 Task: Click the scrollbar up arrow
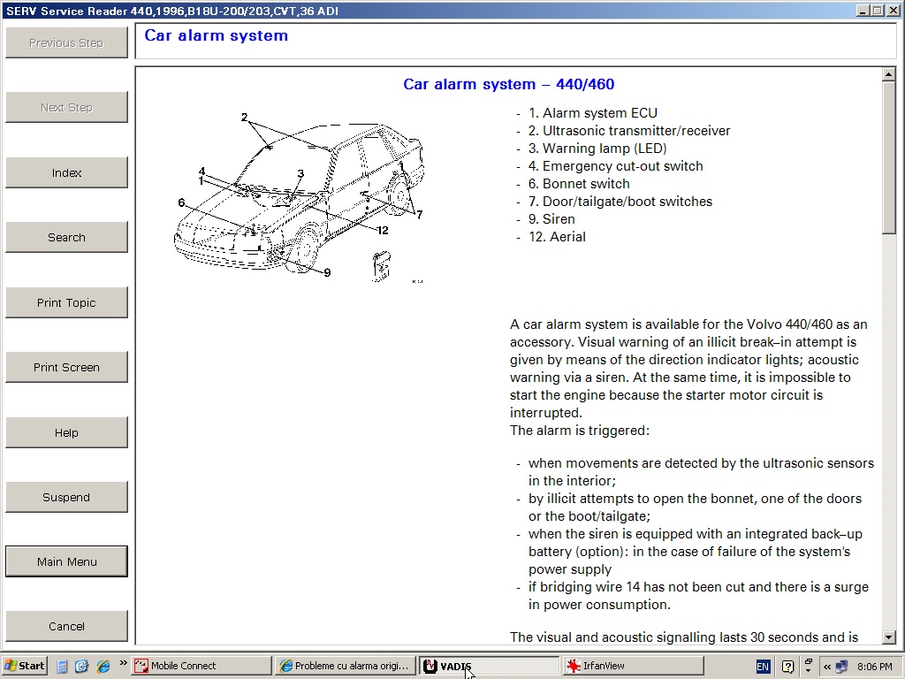(888, 74)
